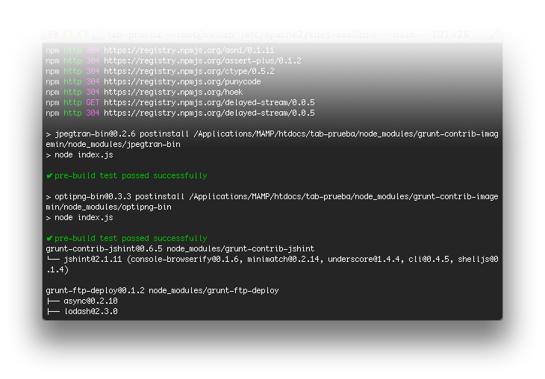Click 'optipng-bin@0.3.3 postinstall' text
The image size is (545, 379).
coord(119,196)
